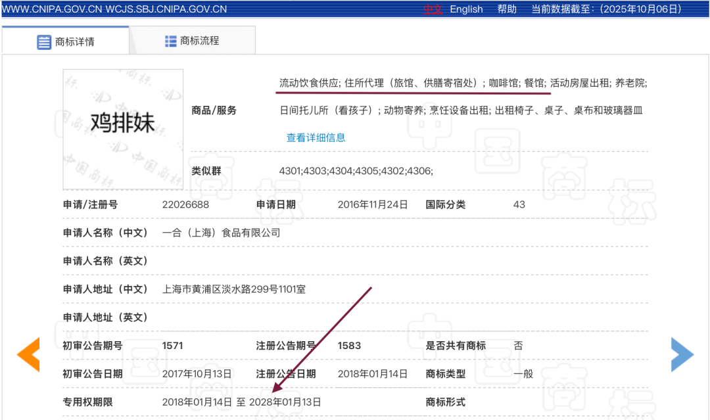Click the 申请人名称（英文） label
This screenshot has height=420, width=710.
point(105,261)
